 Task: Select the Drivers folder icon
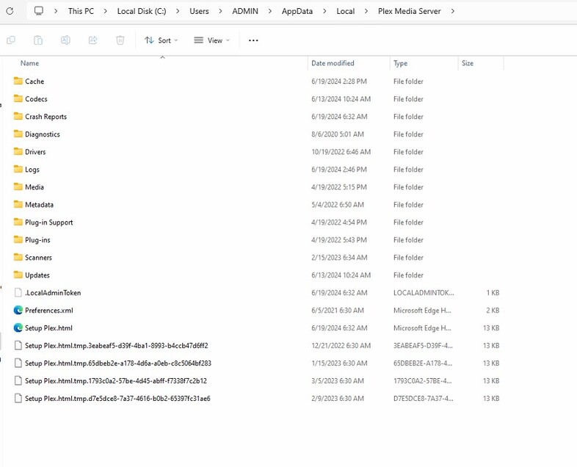tap(18, 151)
